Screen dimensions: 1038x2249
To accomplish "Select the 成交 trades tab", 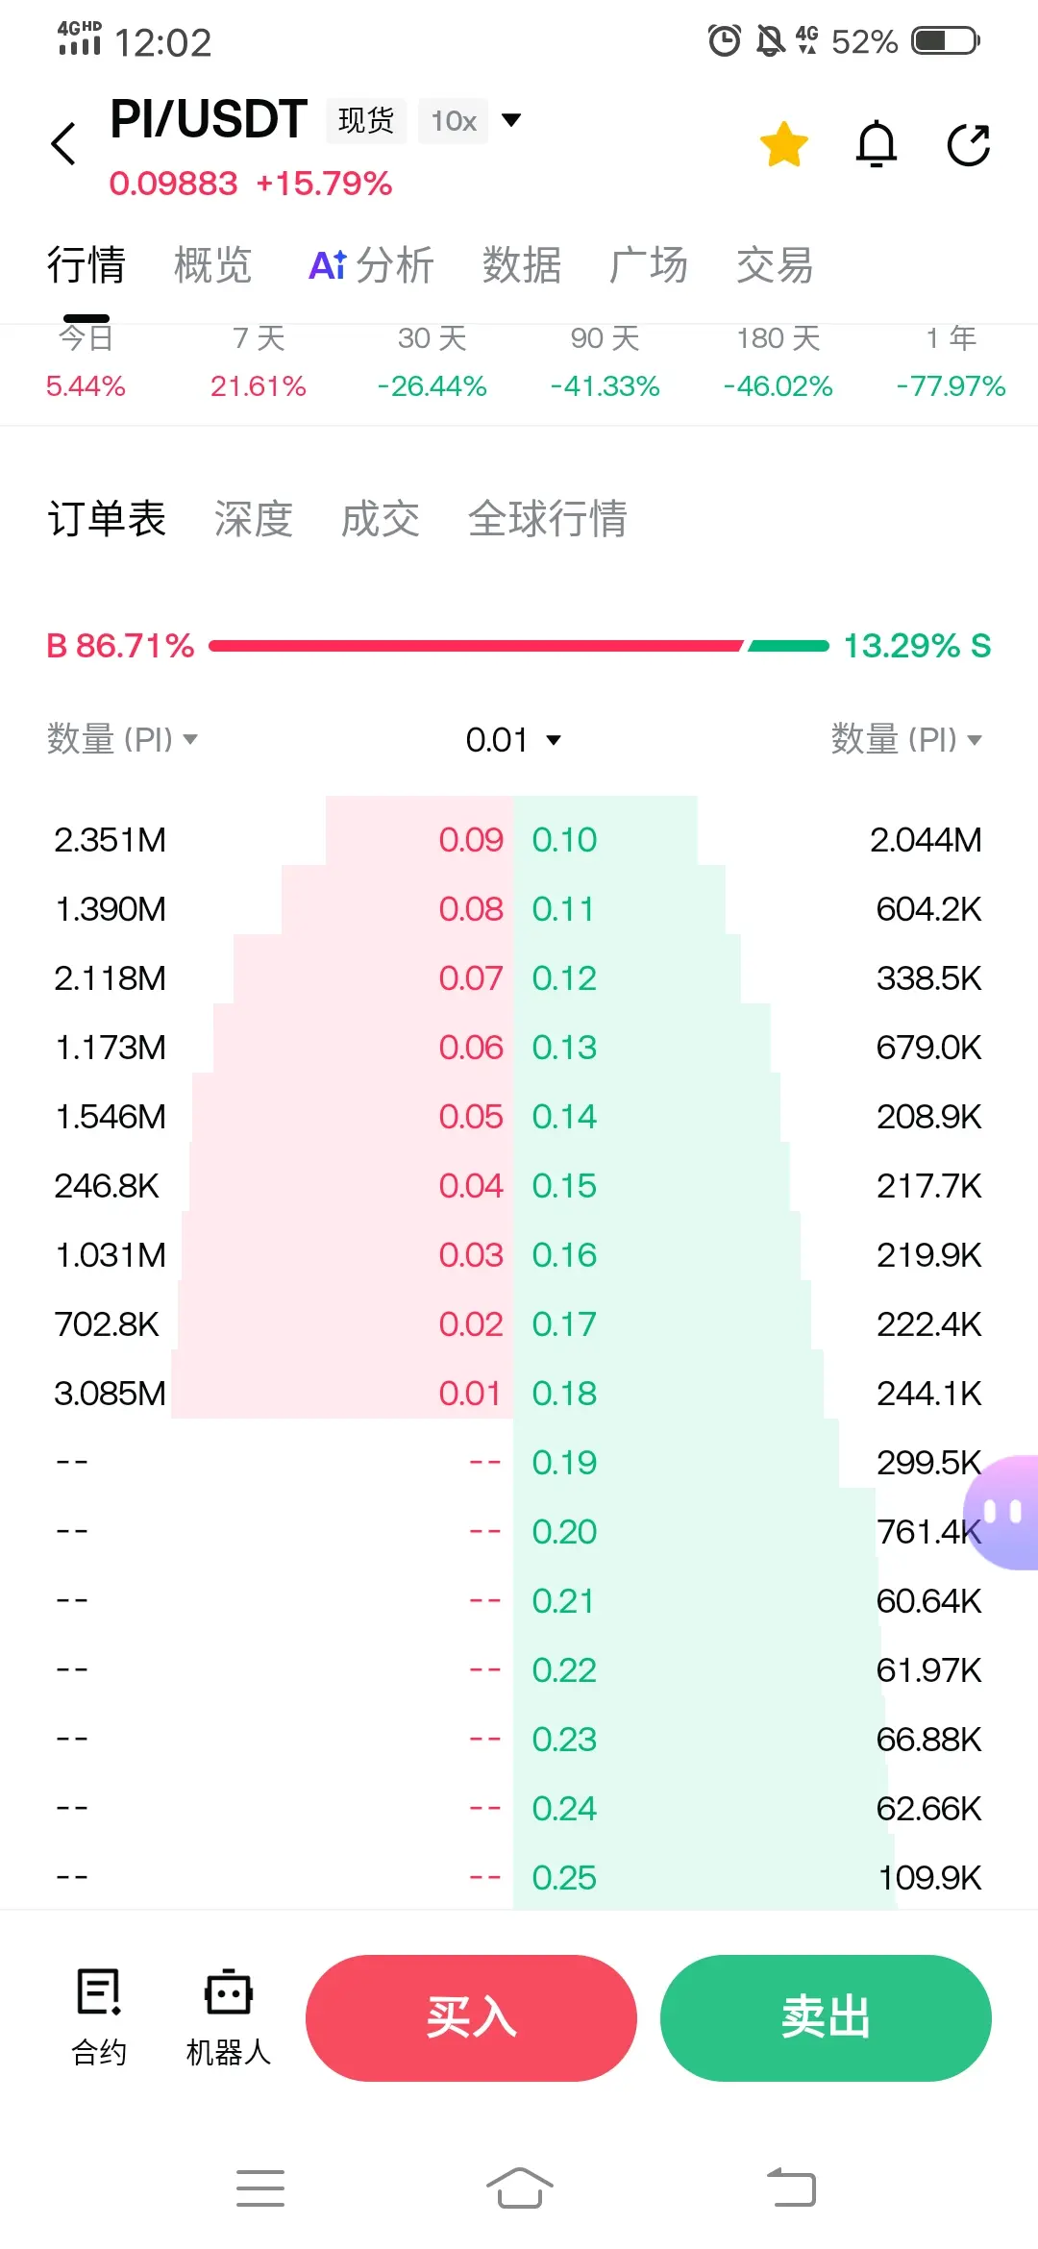I will click(x=381, y=519).
